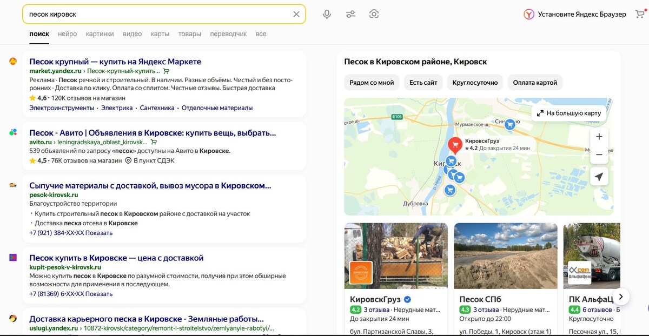Viewport: 649px width, 336px height.
Task: Click the Сантехника sitelink
Action: [157, 108]
